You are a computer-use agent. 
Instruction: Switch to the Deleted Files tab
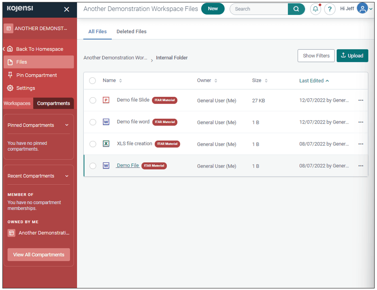coord(131,32)
